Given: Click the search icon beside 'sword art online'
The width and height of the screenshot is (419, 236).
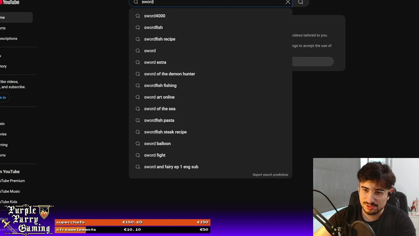Looking at the screenshot, I should click(x=138, y=97).
